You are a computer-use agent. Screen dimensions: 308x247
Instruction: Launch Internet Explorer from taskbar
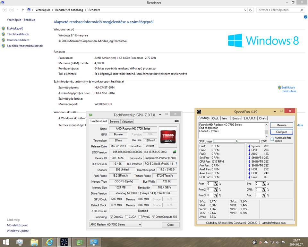(x=49, y=242)
